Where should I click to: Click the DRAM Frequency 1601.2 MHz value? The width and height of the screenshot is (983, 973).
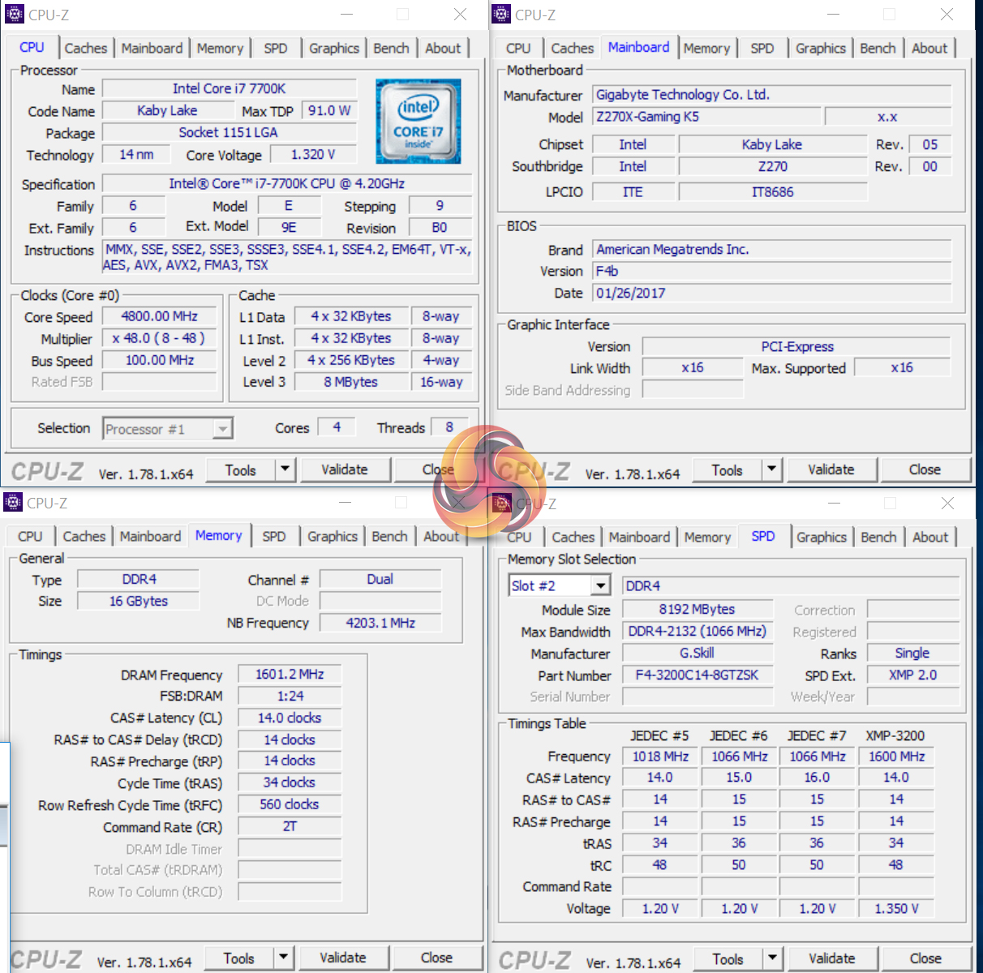point(290,675)
